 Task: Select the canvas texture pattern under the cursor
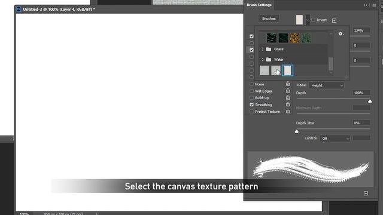pos(276,70)
